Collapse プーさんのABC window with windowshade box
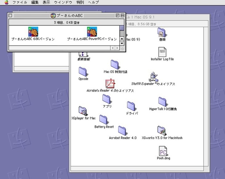 point(123,15)
